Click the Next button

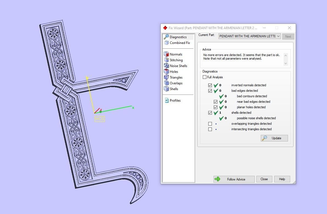tap(288, 36)
